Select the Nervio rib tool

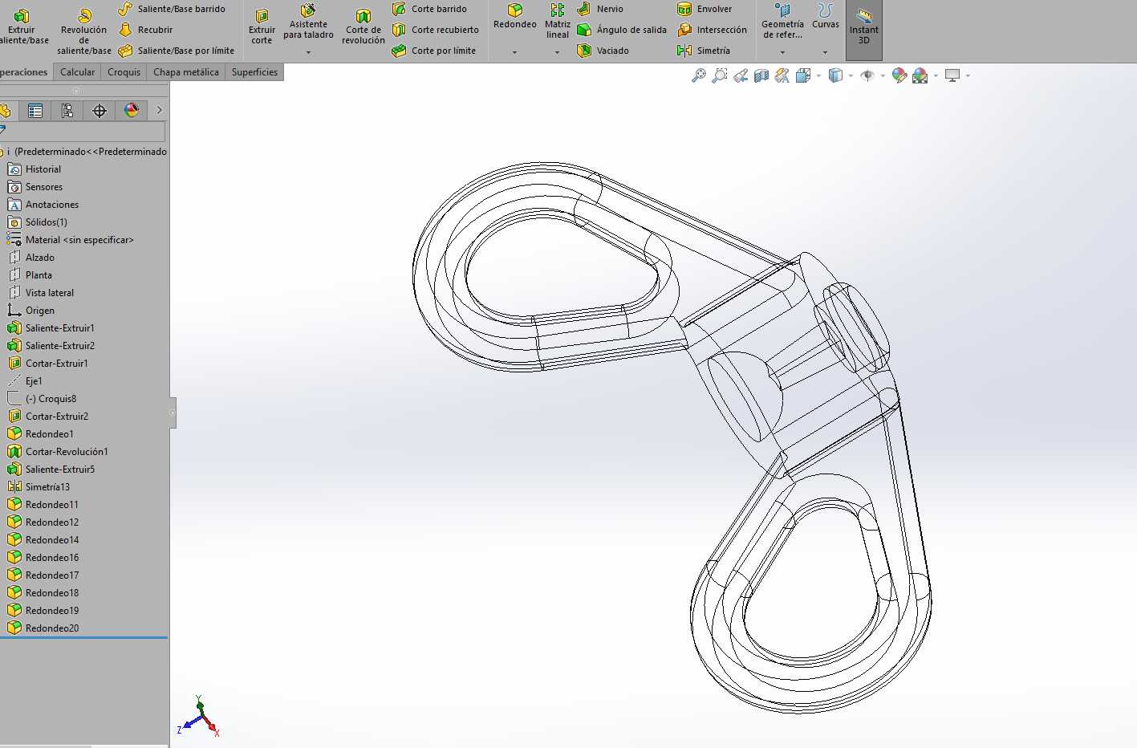pos(600,9)
